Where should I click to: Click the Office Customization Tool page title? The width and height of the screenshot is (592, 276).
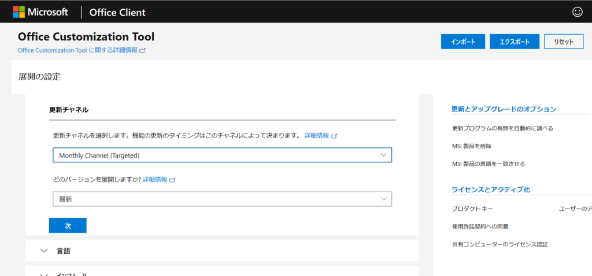coord(86,36)
